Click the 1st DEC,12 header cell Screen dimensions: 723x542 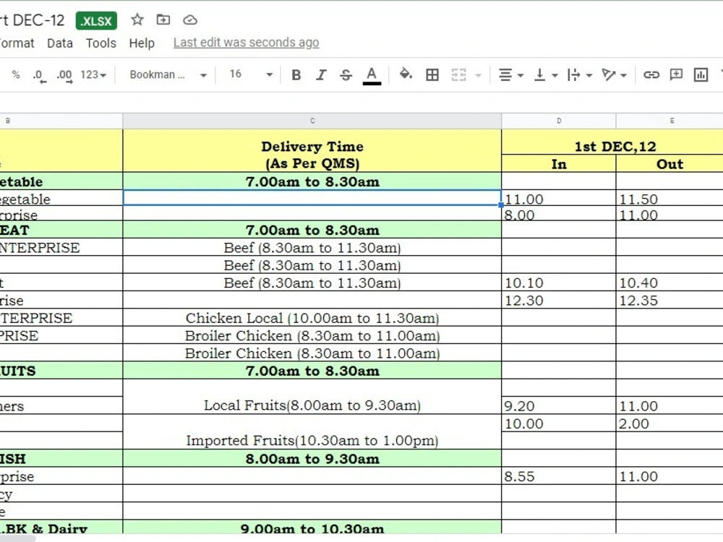pos(612,142)
